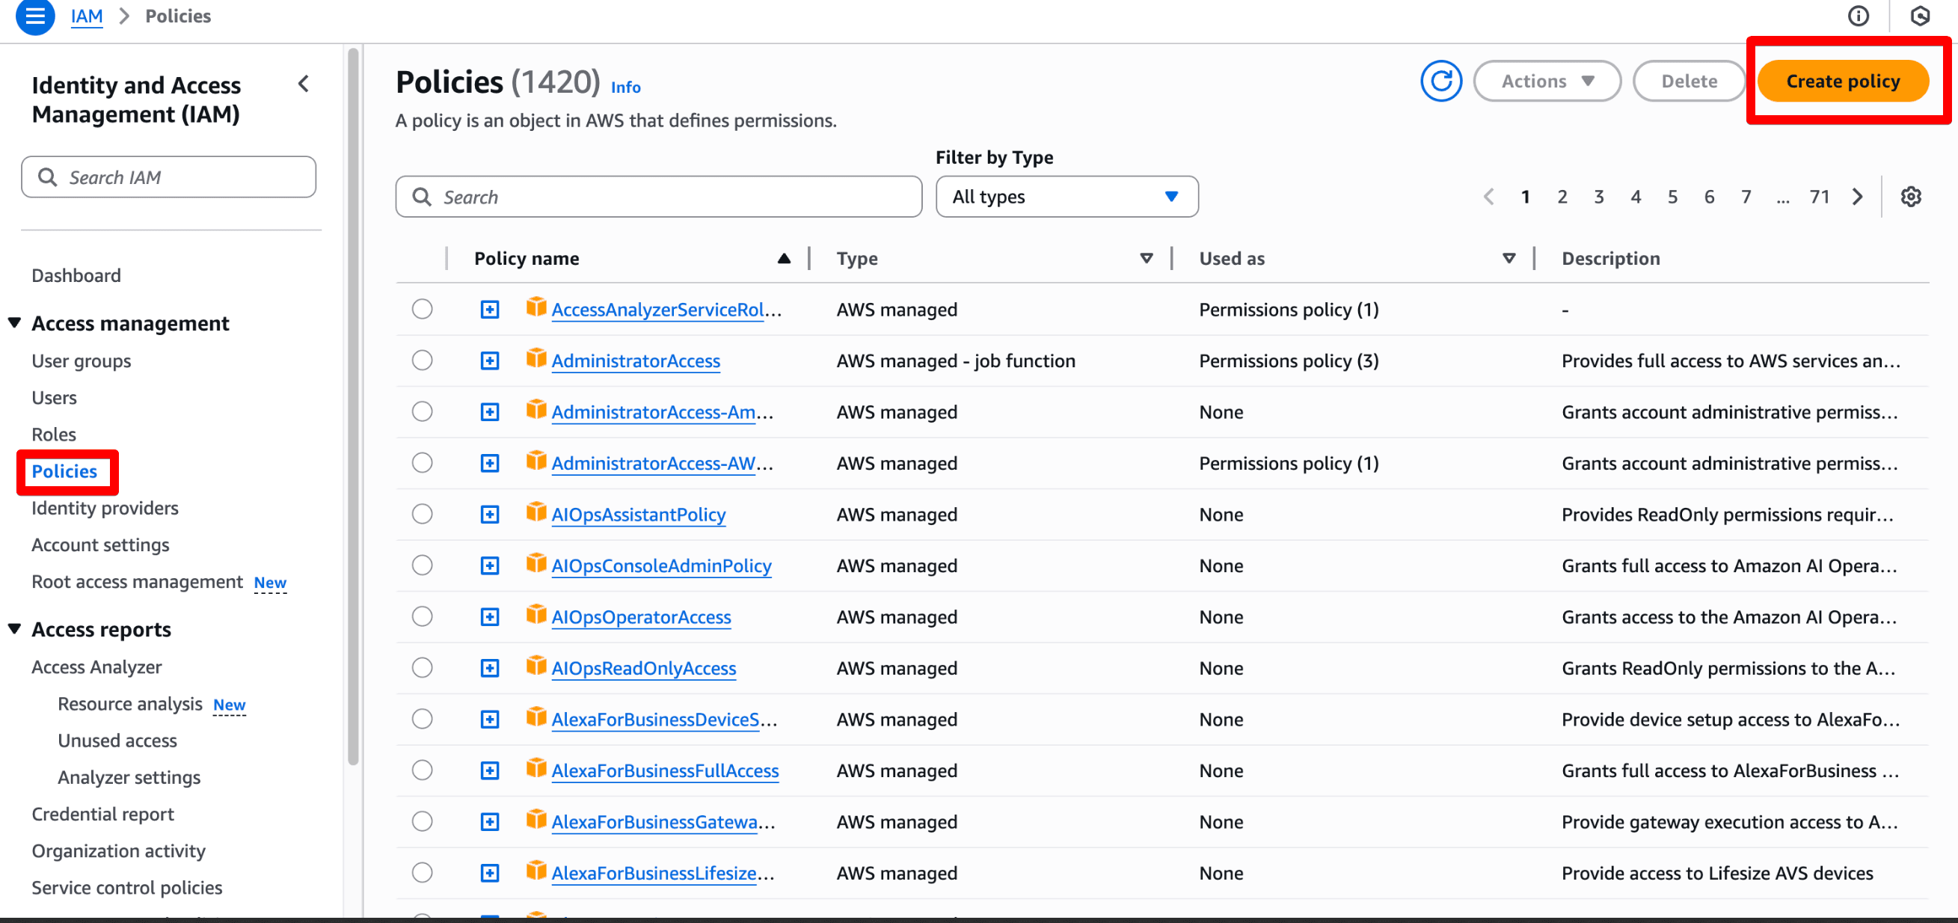The image size is (1958, 923).
Task: Click the AIOpsReadOnlyAccess orange policy icon
Action: pyautogui.click(x=535, y=666)
